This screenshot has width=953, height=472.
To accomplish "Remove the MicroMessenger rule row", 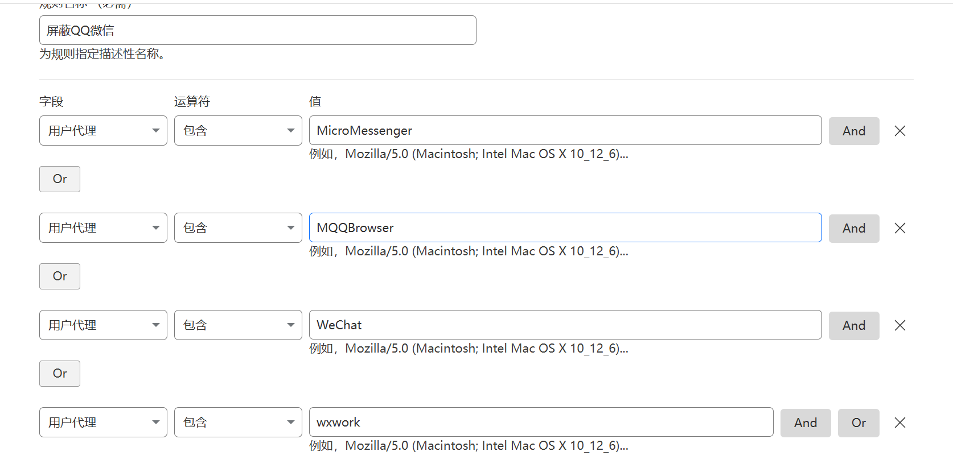I will 899,131.
